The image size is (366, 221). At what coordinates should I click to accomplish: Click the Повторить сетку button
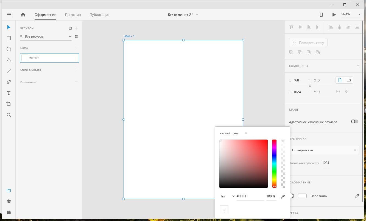308,42
